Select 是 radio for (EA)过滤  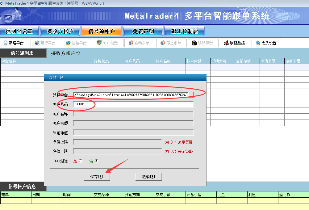81,161
